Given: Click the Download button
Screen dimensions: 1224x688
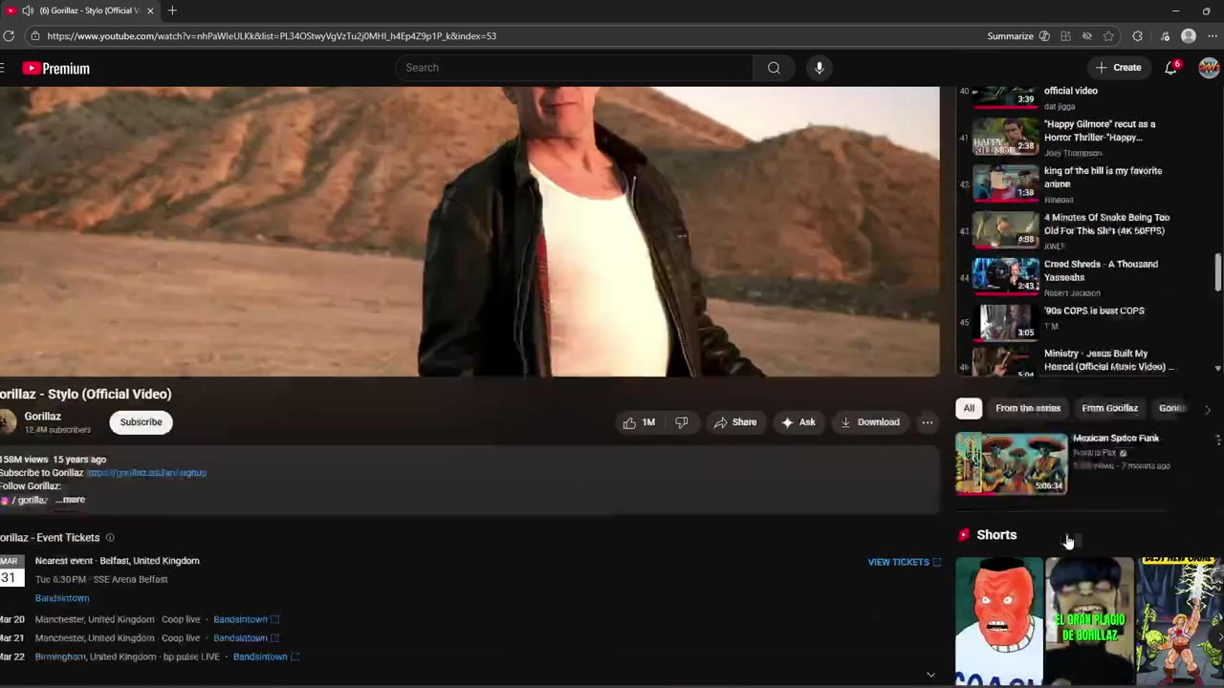Looking at the screenshot, I should tap(869, 422).
